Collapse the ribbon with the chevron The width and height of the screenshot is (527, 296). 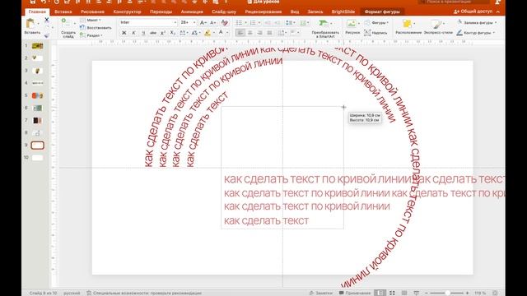coord(497,12)
